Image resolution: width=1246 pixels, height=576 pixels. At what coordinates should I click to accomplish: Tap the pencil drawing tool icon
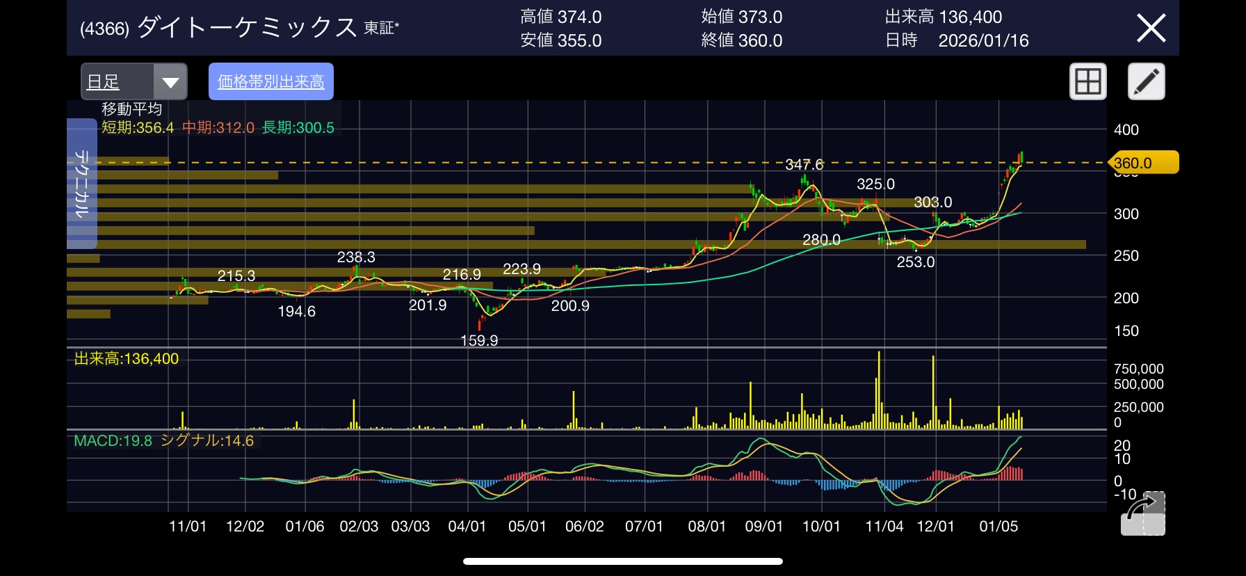[1146, 81]
